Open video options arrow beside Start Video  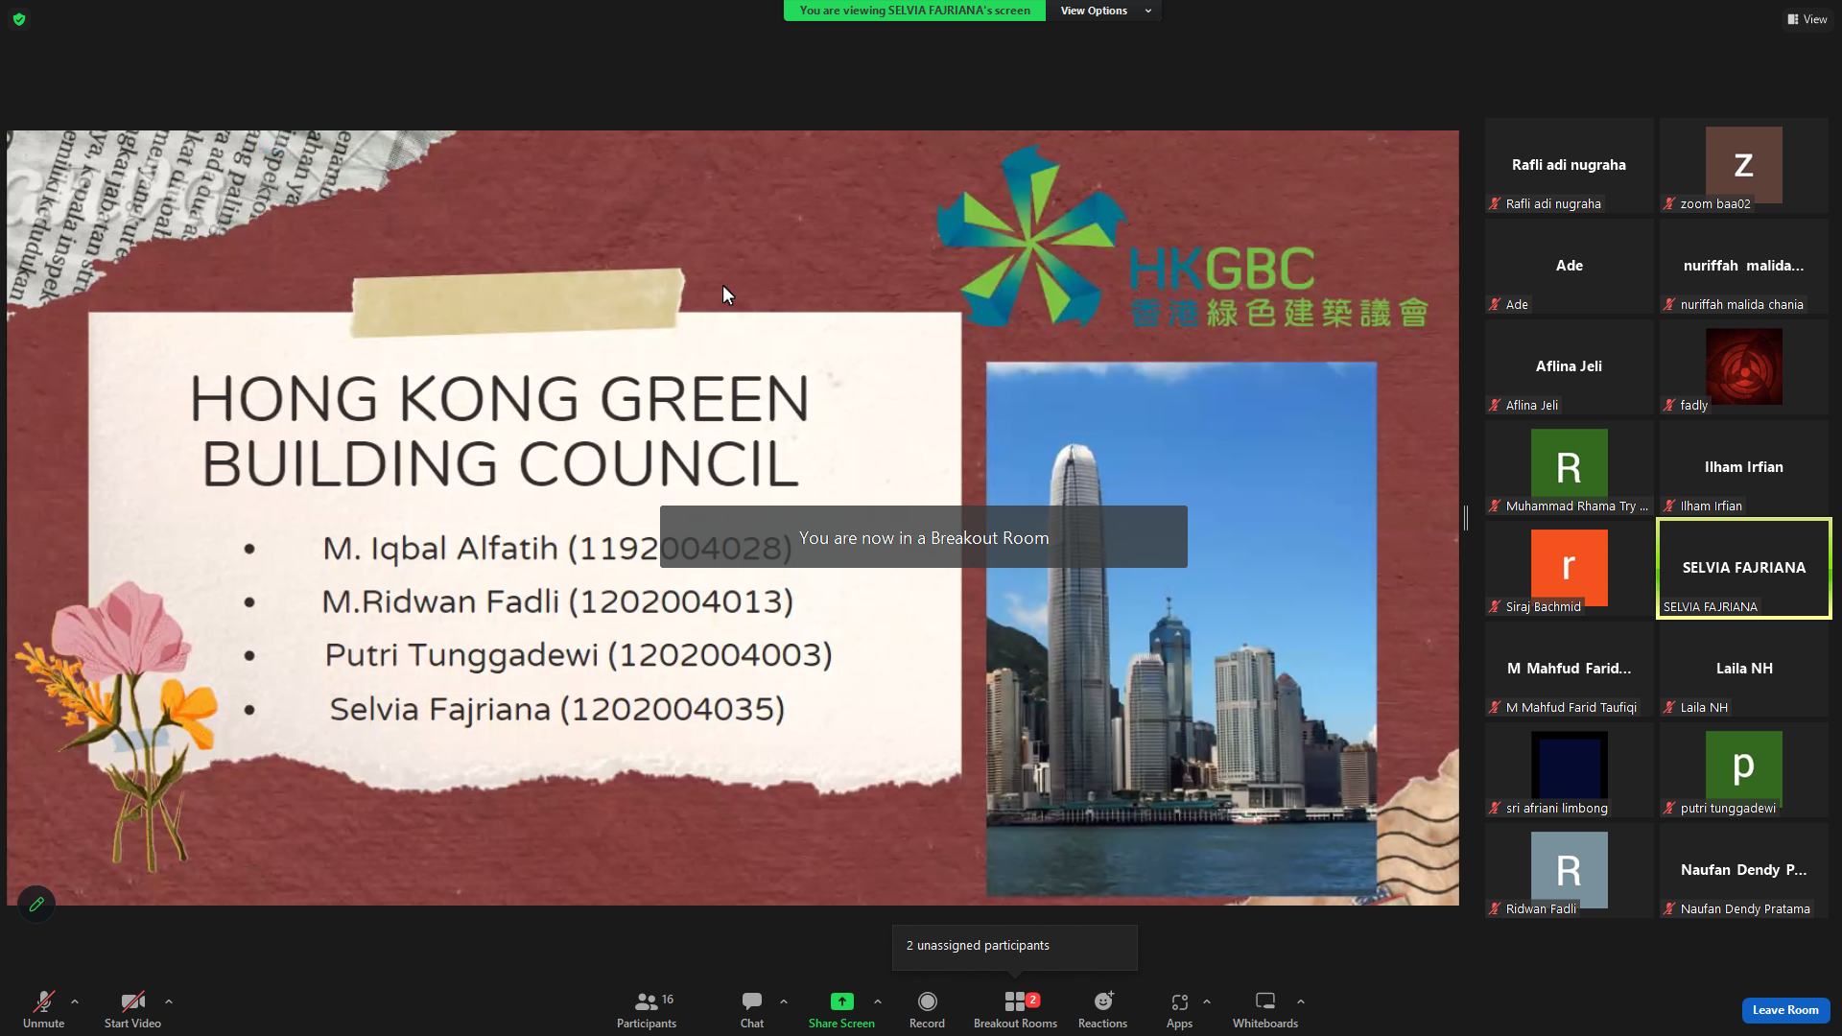pos(169,1001)
